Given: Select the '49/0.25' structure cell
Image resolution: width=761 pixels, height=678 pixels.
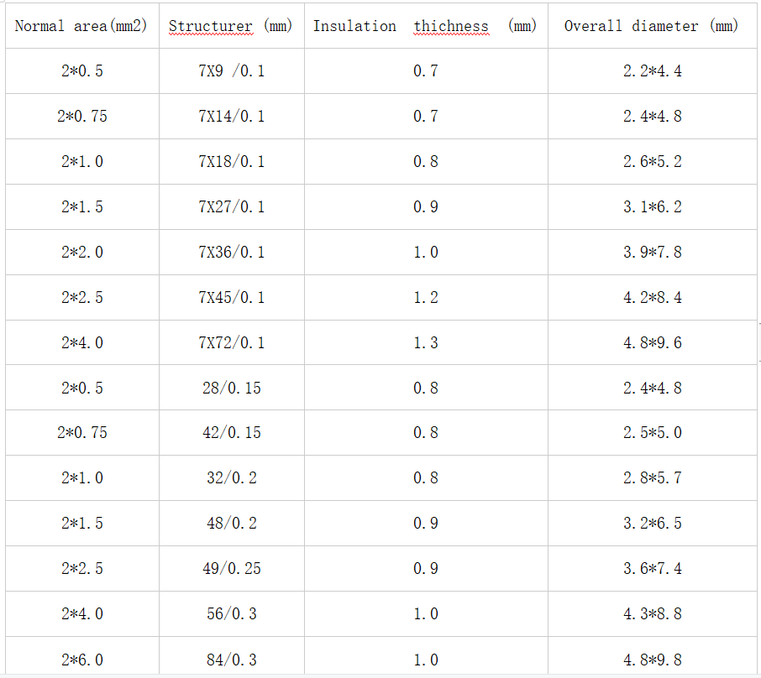Looking at the screenshot, I should pyautogui.click(x=232, y=568).
